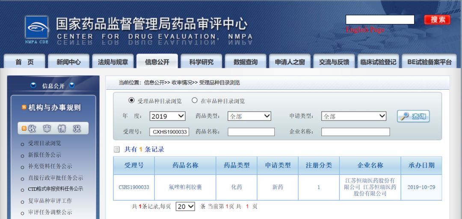Click the 受理号 column header
This screenshot has height=219, width=462.
[134, 166]
